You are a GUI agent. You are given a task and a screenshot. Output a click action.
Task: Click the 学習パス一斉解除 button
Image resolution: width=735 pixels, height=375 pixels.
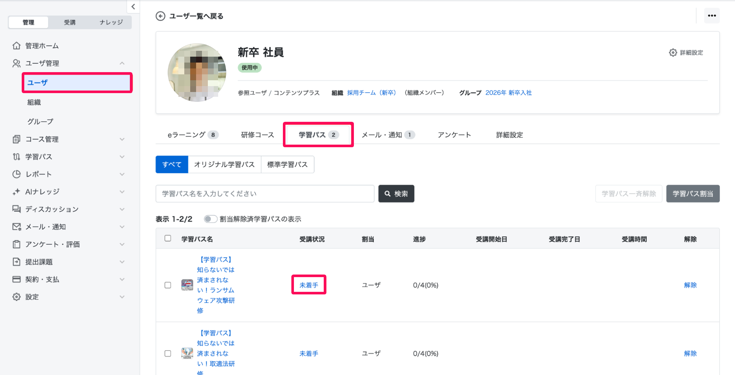629,194
